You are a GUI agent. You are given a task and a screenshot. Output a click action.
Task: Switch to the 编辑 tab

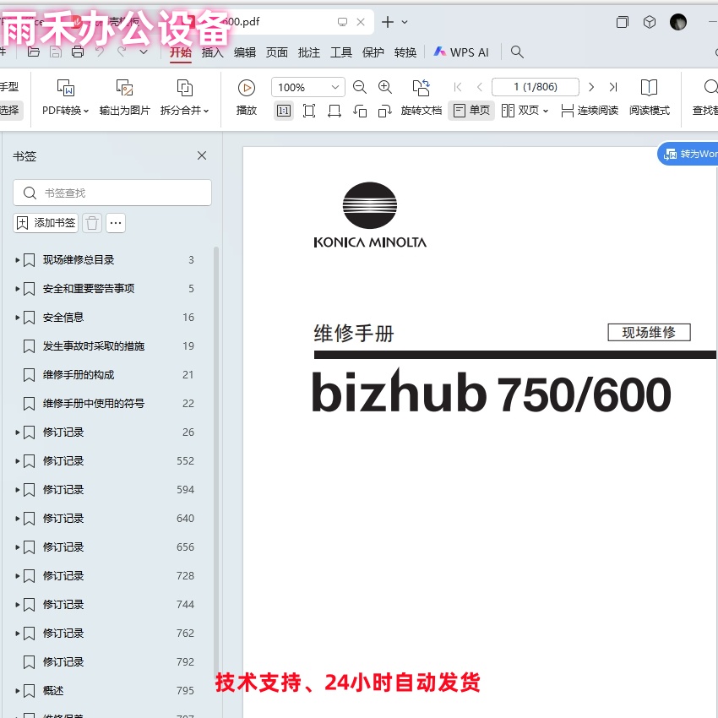pyautogui.click(x=244, y=52)
